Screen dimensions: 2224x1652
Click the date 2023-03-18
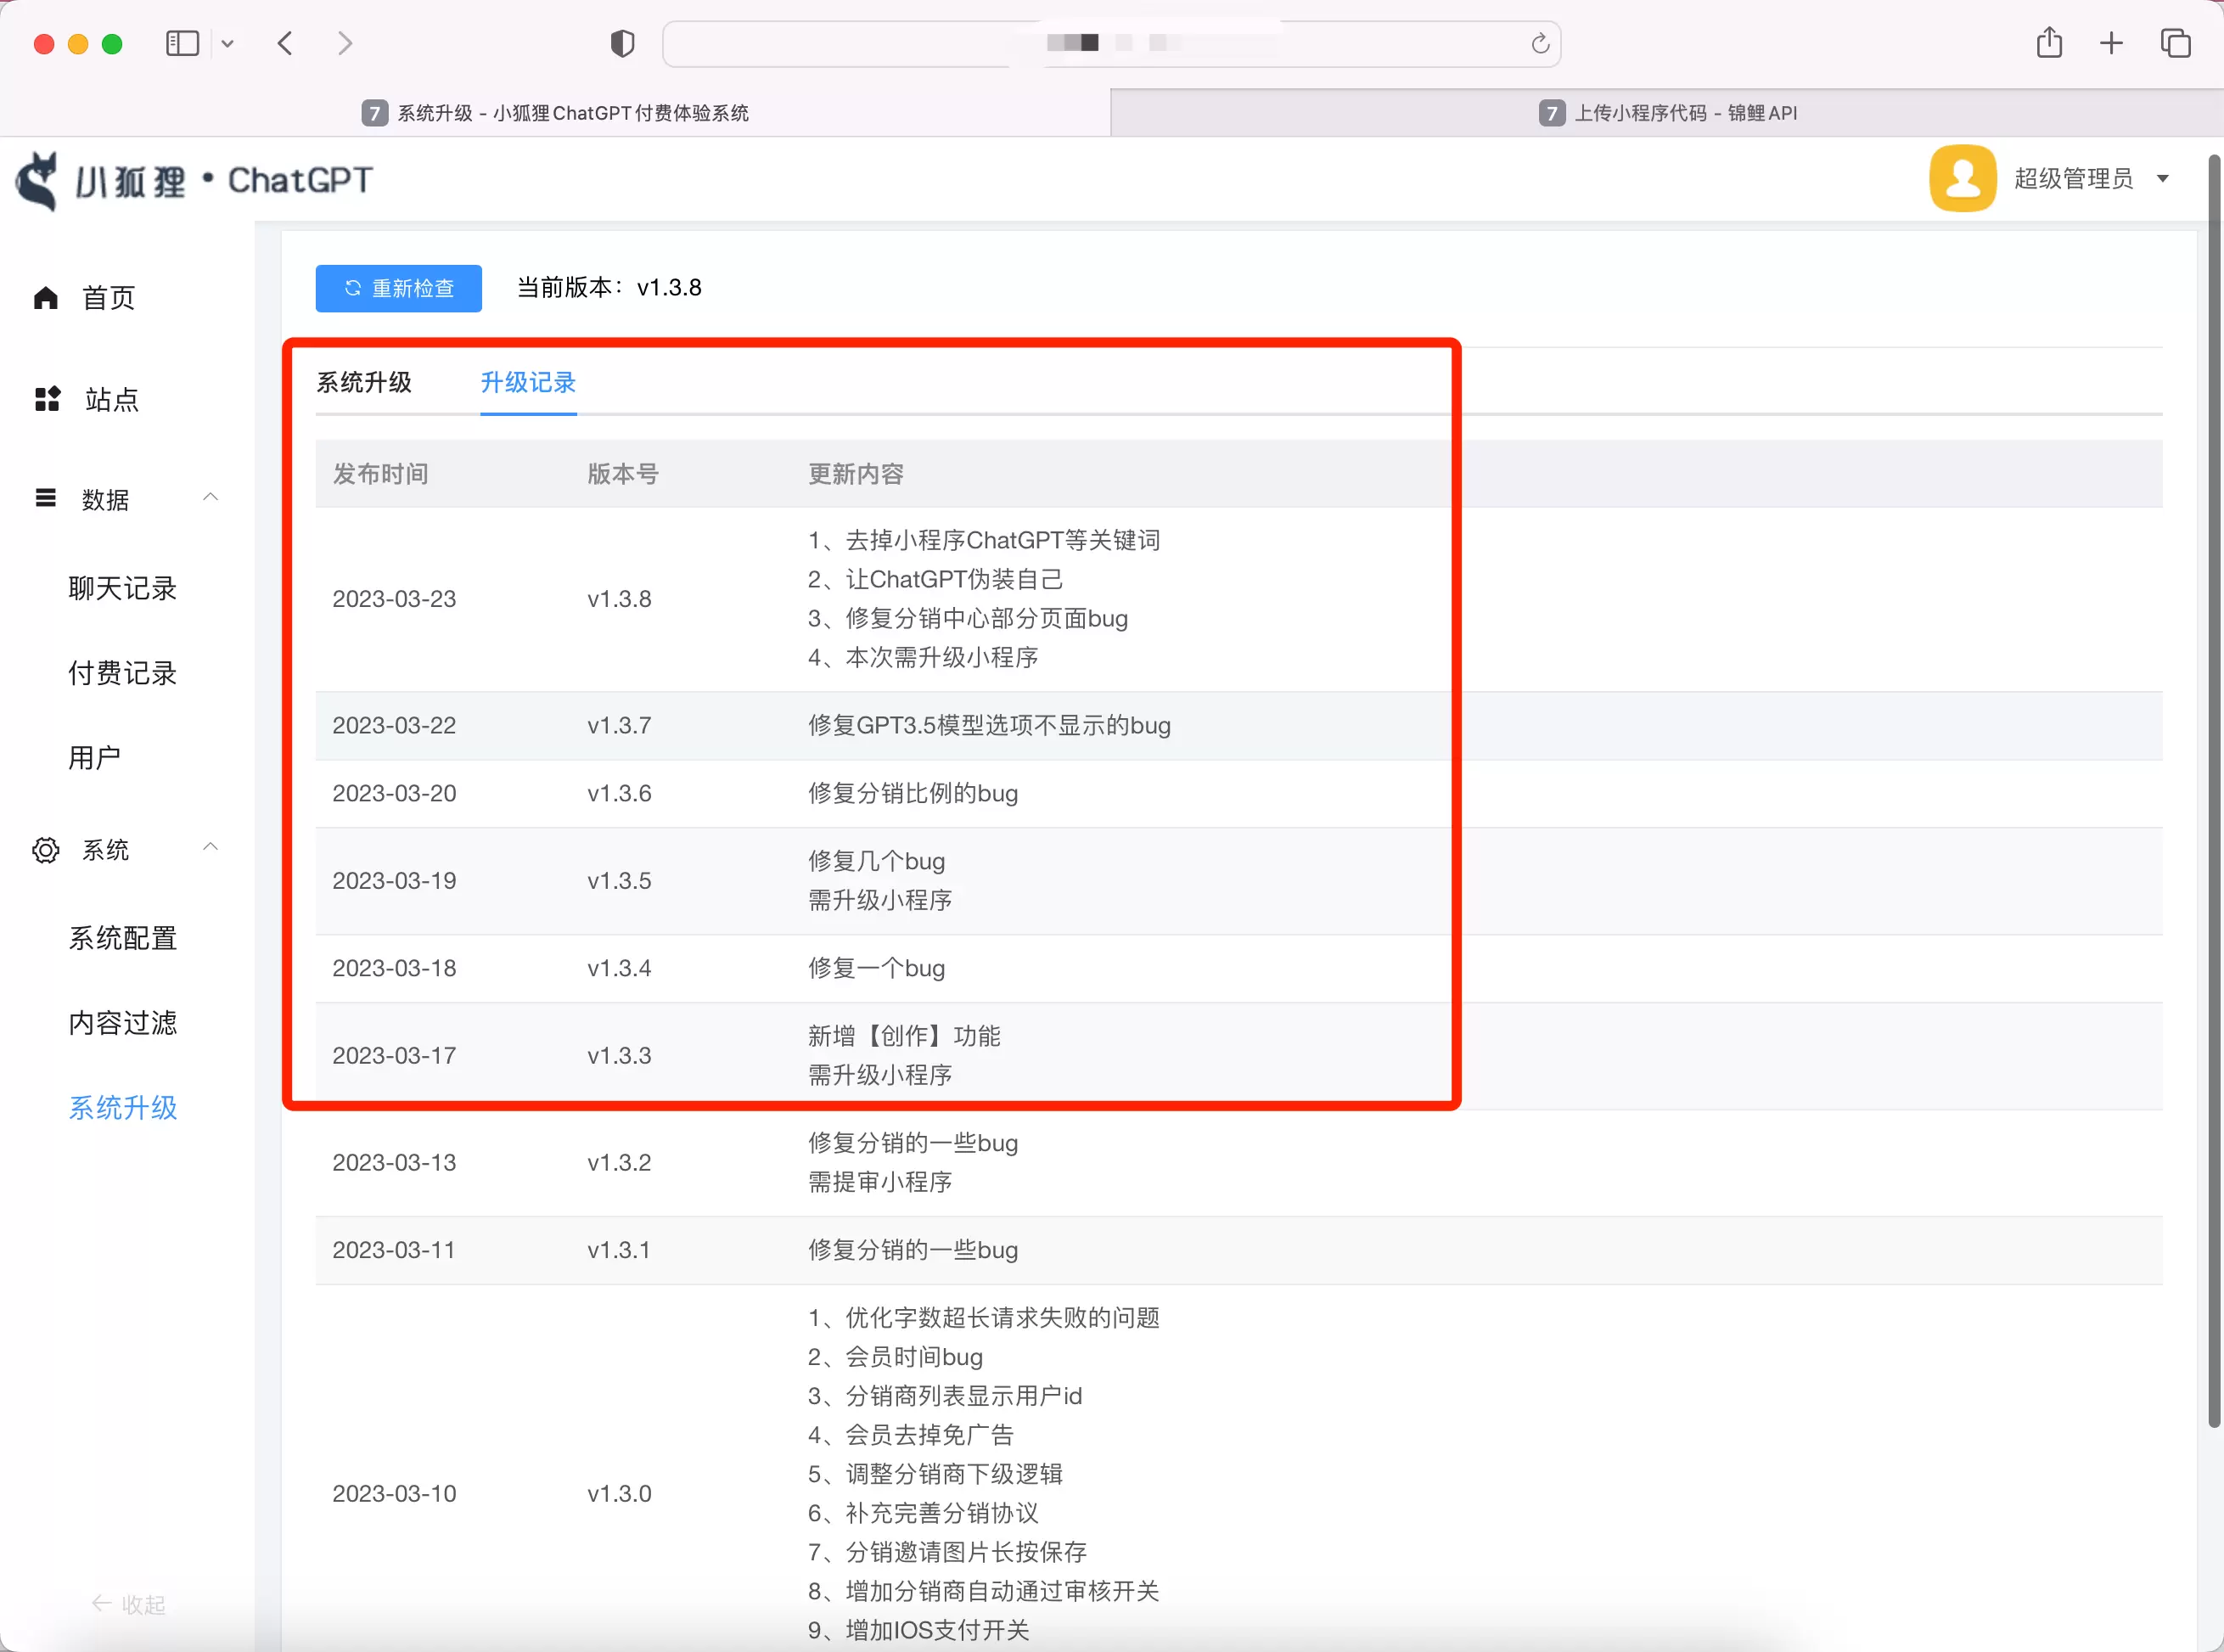(394, 969)
